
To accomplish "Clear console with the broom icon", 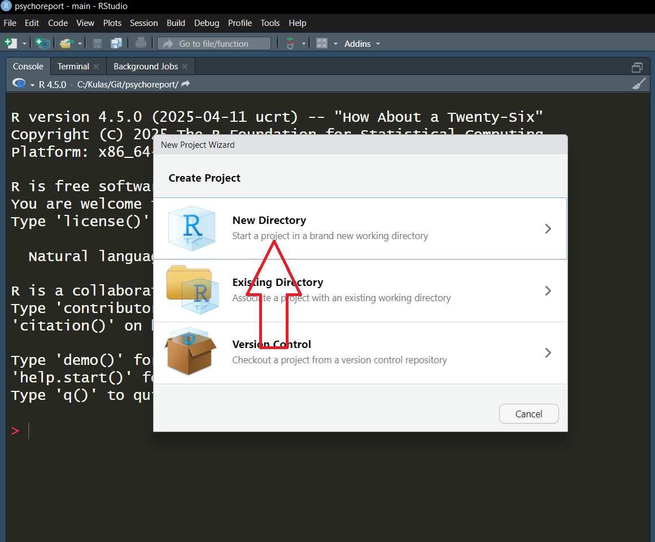I will pyautogui.click(x=638, y=84).
